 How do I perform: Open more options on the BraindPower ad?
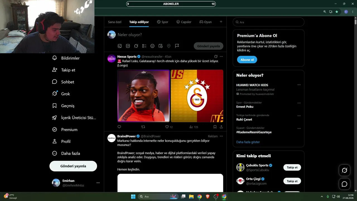(x=221, y=136)
